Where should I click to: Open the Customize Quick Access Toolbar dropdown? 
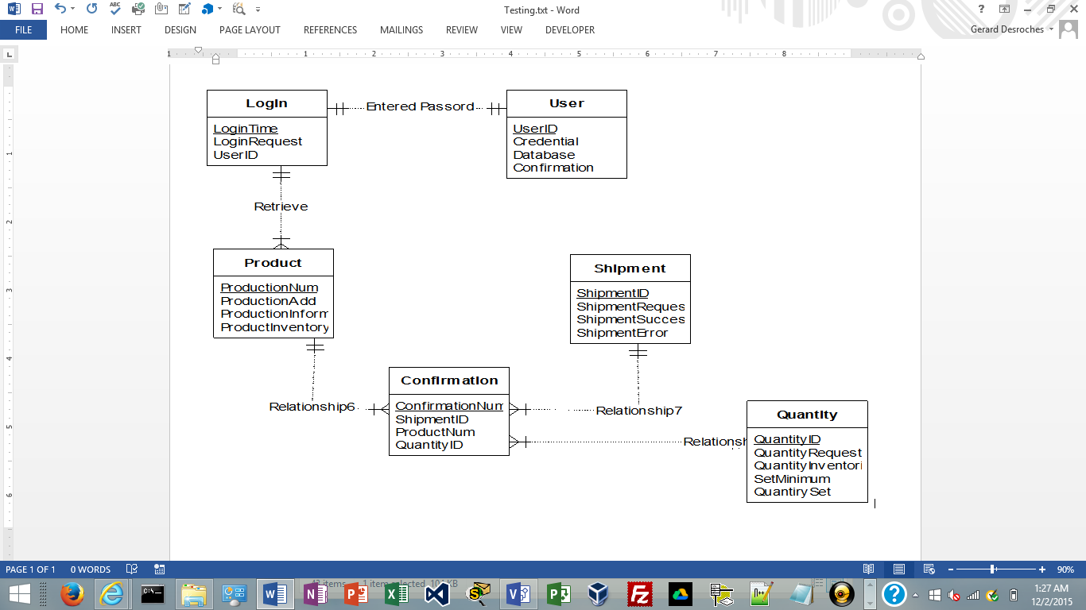(x=257, y=10)
